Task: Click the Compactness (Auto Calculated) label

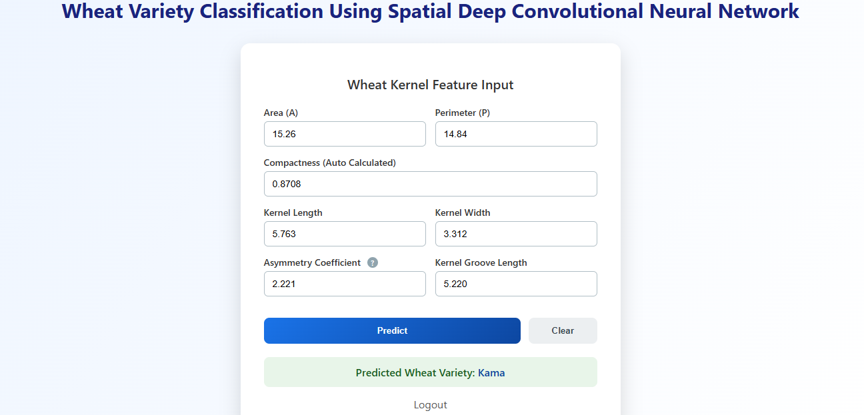Action: pos(330,163)
